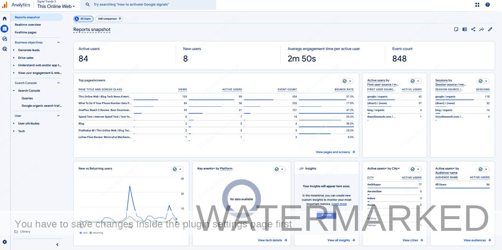The height and width of the screenshot is (250, 502).
Task: Open Key events metric dropdown
Action: tap(206, 168)
